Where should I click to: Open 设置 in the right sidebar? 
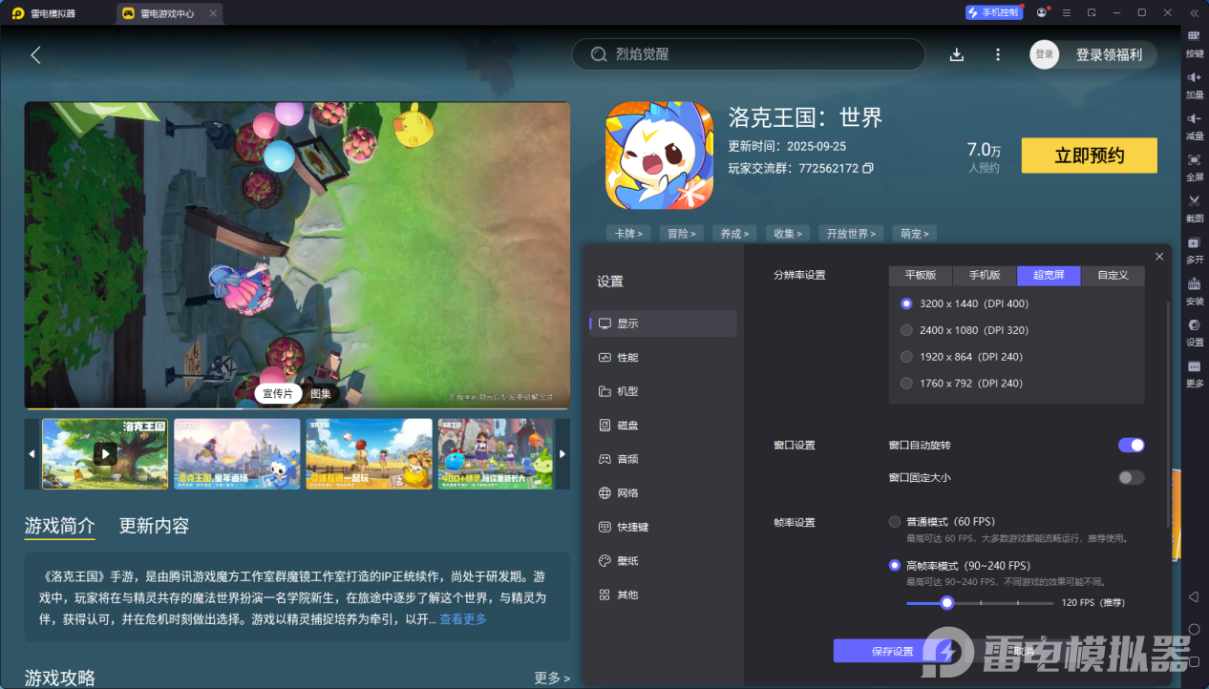[x=1195, y=331]
